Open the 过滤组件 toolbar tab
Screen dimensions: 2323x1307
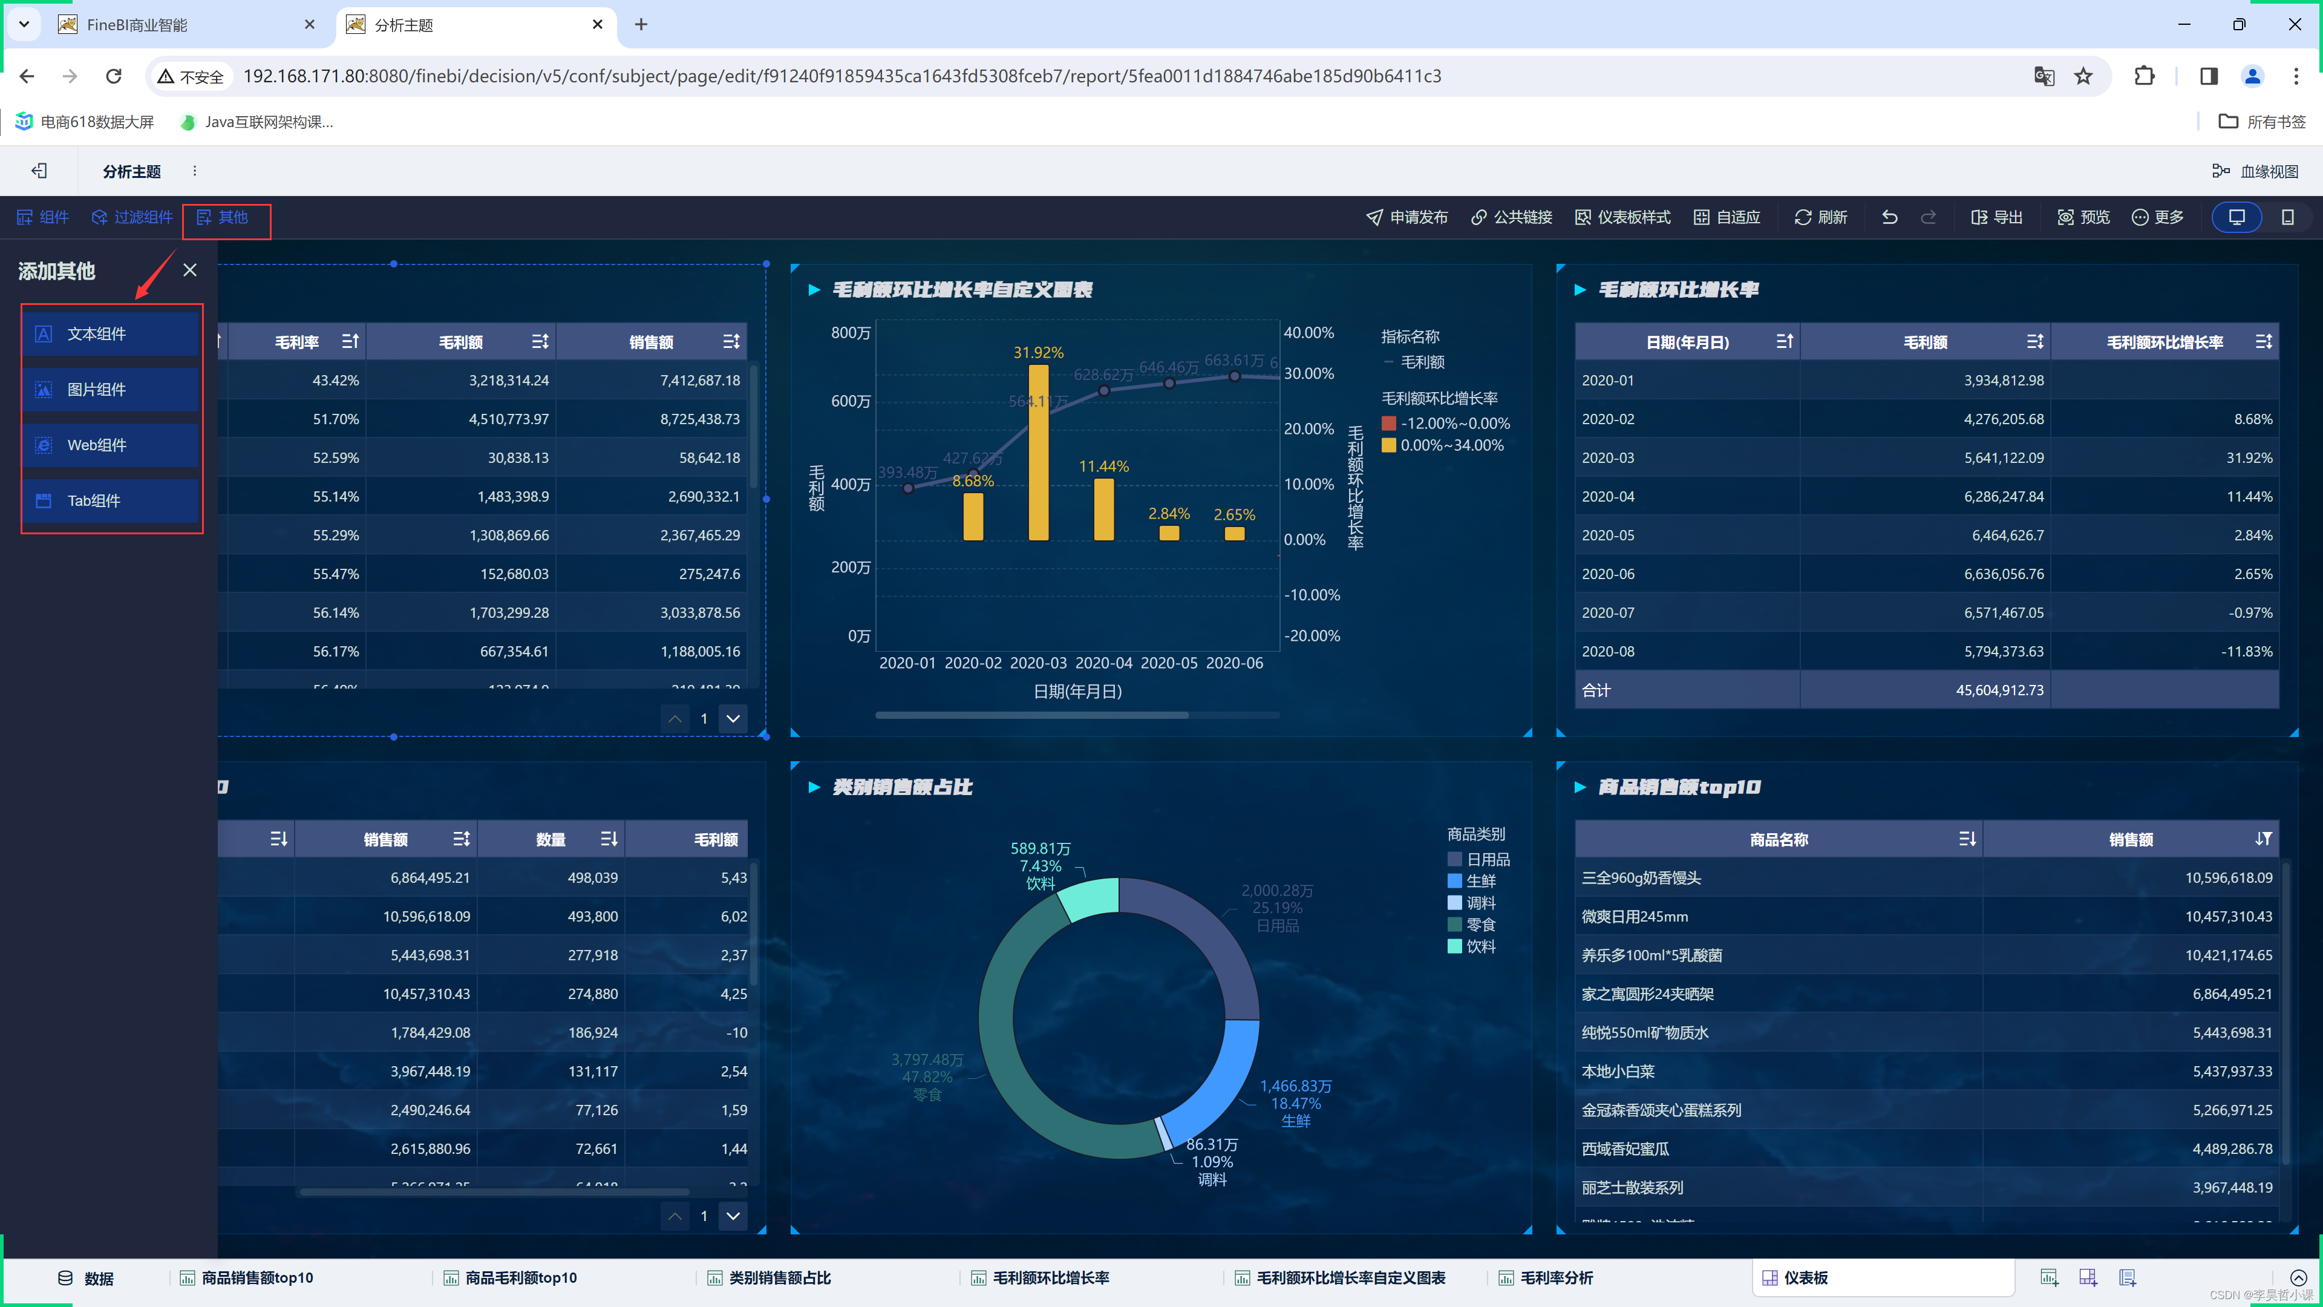click(x=132, y=217)
